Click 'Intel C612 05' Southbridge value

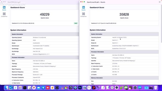(36, 51)
